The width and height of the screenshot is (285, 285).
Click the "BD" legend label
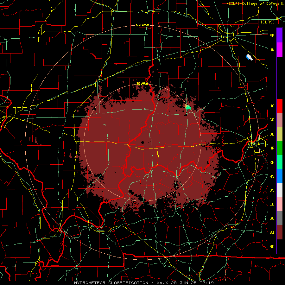272,134
